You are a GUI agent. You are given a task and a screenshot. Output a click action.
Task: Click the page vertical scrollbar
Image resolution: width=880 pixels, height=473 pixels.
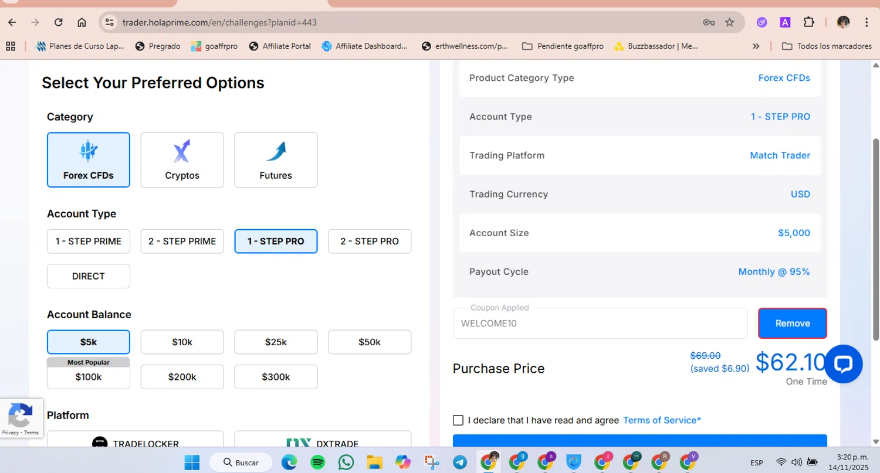coord(876,239)
